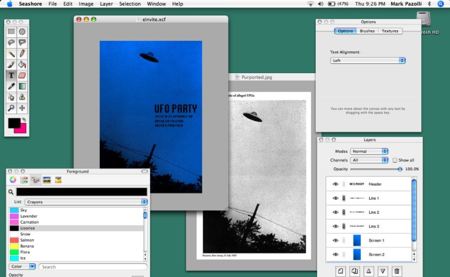The width and height of the screenshot is (450, 277).
Task: Open the color wheel picker mode
Action: (x=13, y=180)
